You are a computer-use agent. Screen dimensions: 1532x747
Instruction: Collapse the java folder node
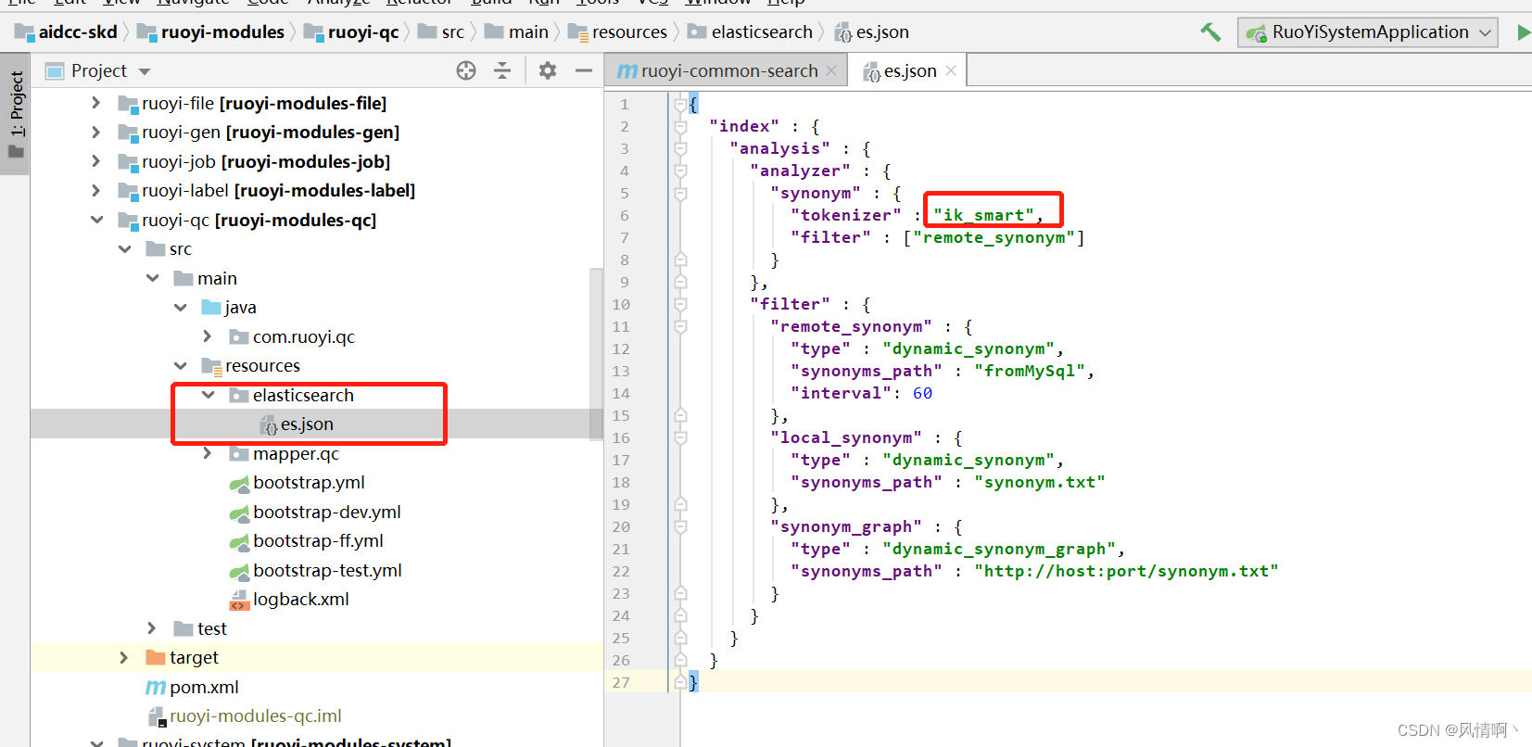pyautogui.click(x=180, y=307)
